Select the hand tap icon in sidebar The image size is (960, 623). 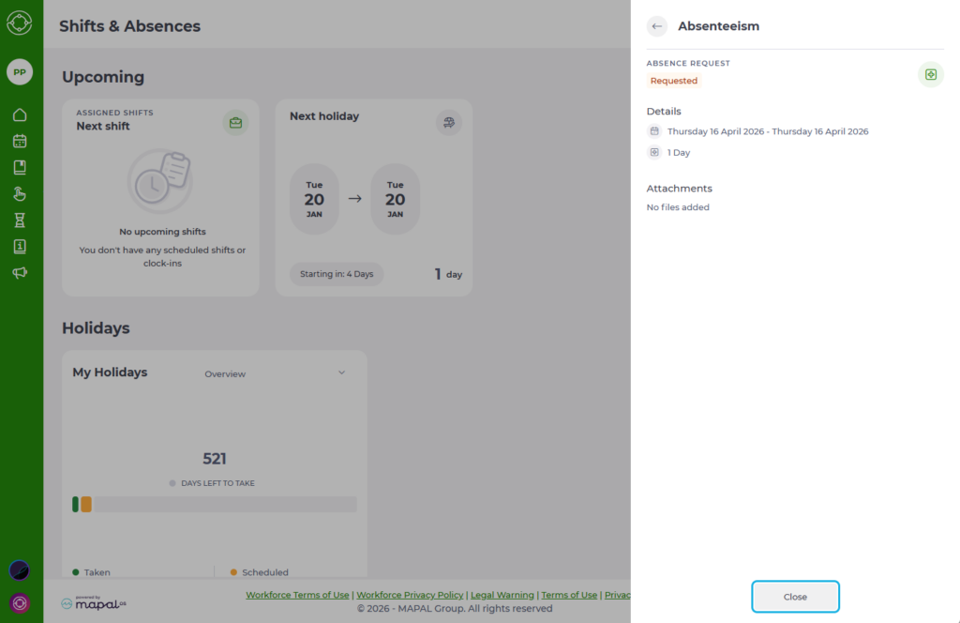coord(20,194)
